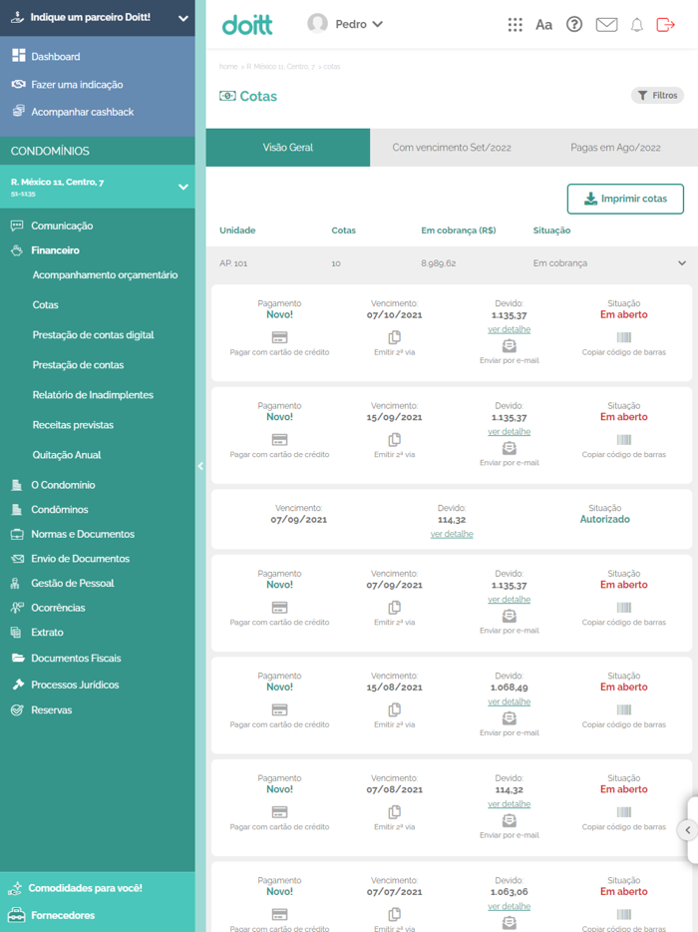Open Gestão de Pessoal in sidebar
This screenshot has width=698, height=932.
click(x=73, y=583)
